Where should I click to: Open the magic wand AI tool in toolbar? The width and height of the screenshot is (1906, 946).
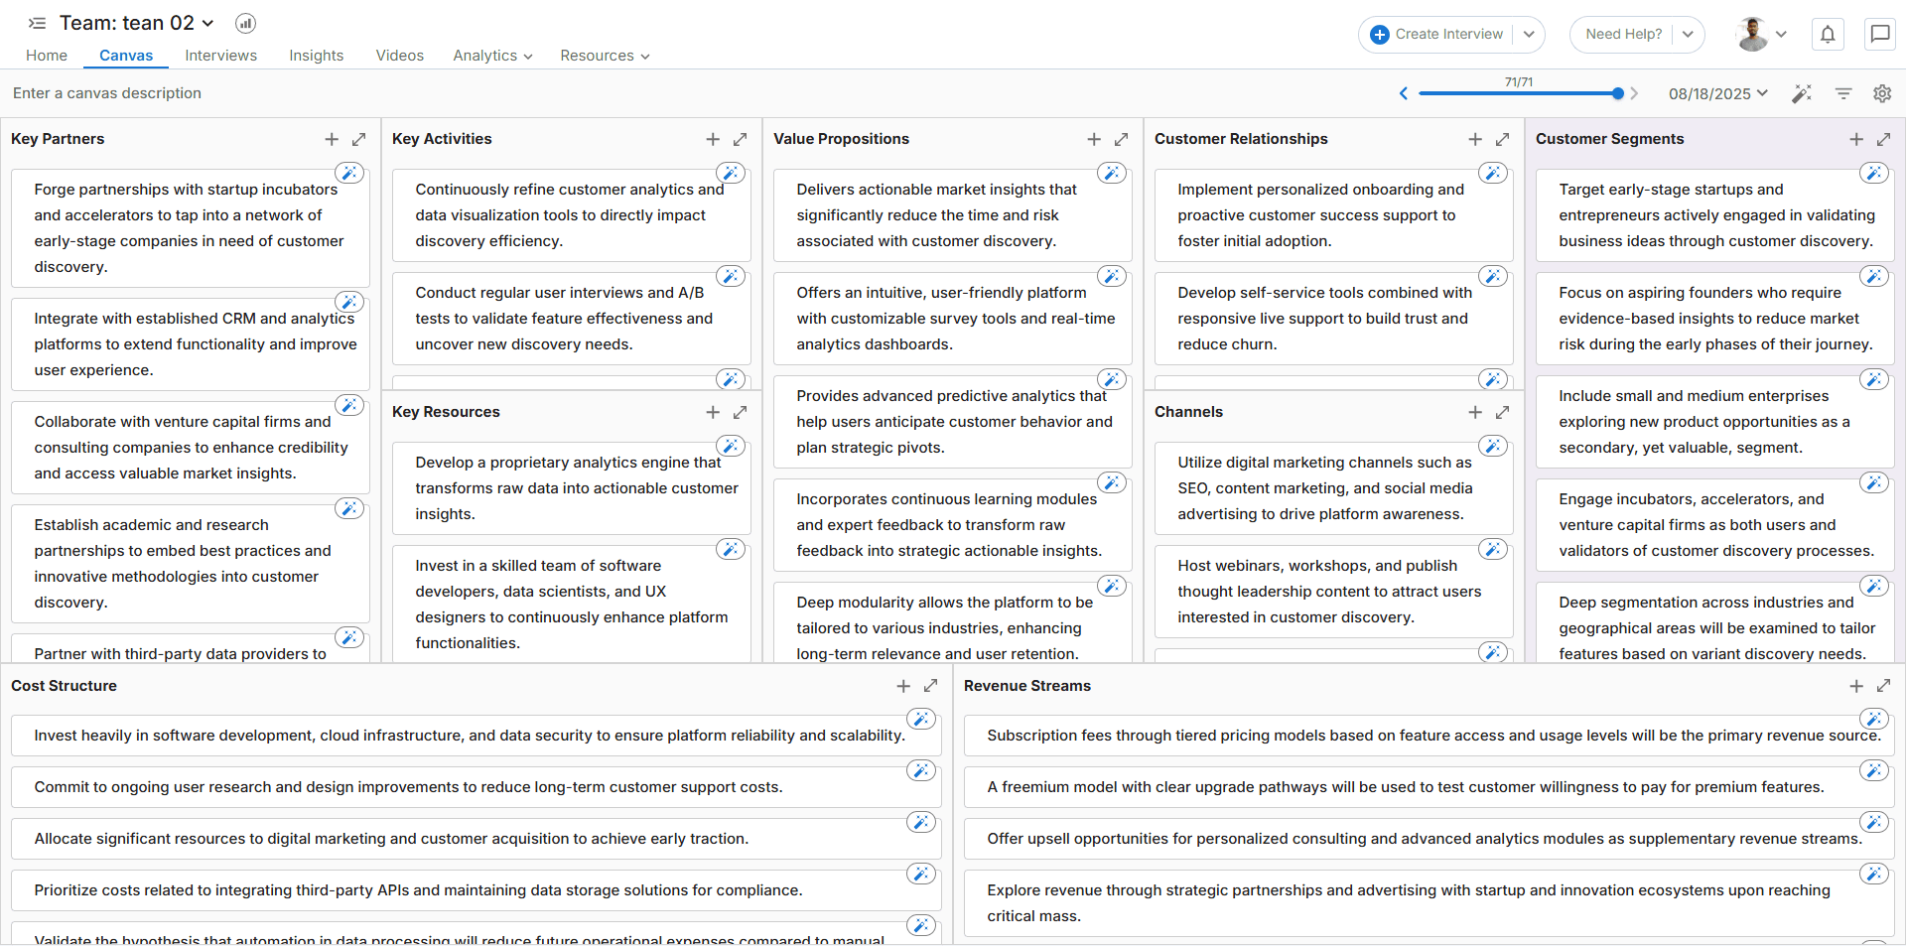[x=1802, y=93]
